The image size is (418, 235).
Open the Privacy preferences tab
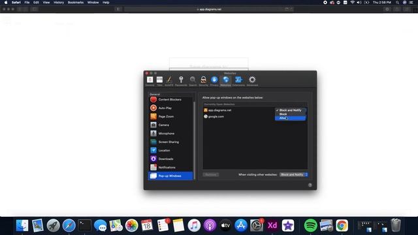[214, 81]
